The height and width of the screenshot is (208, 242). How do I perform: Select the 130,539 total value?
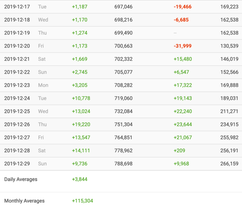229,46
